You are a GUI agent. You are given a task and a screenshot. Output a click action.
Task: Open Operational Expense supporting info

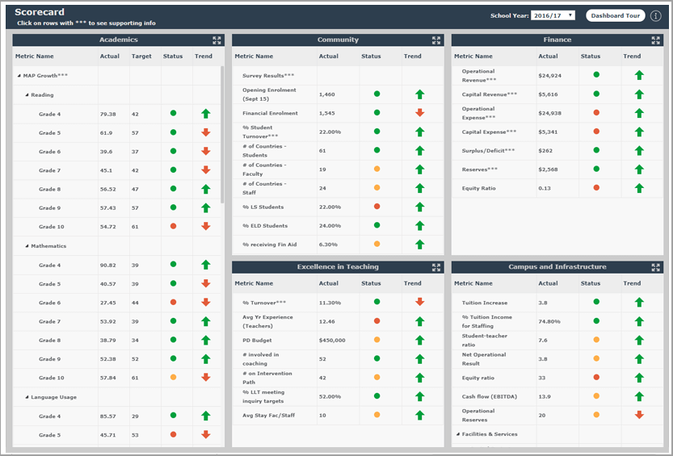557,113
